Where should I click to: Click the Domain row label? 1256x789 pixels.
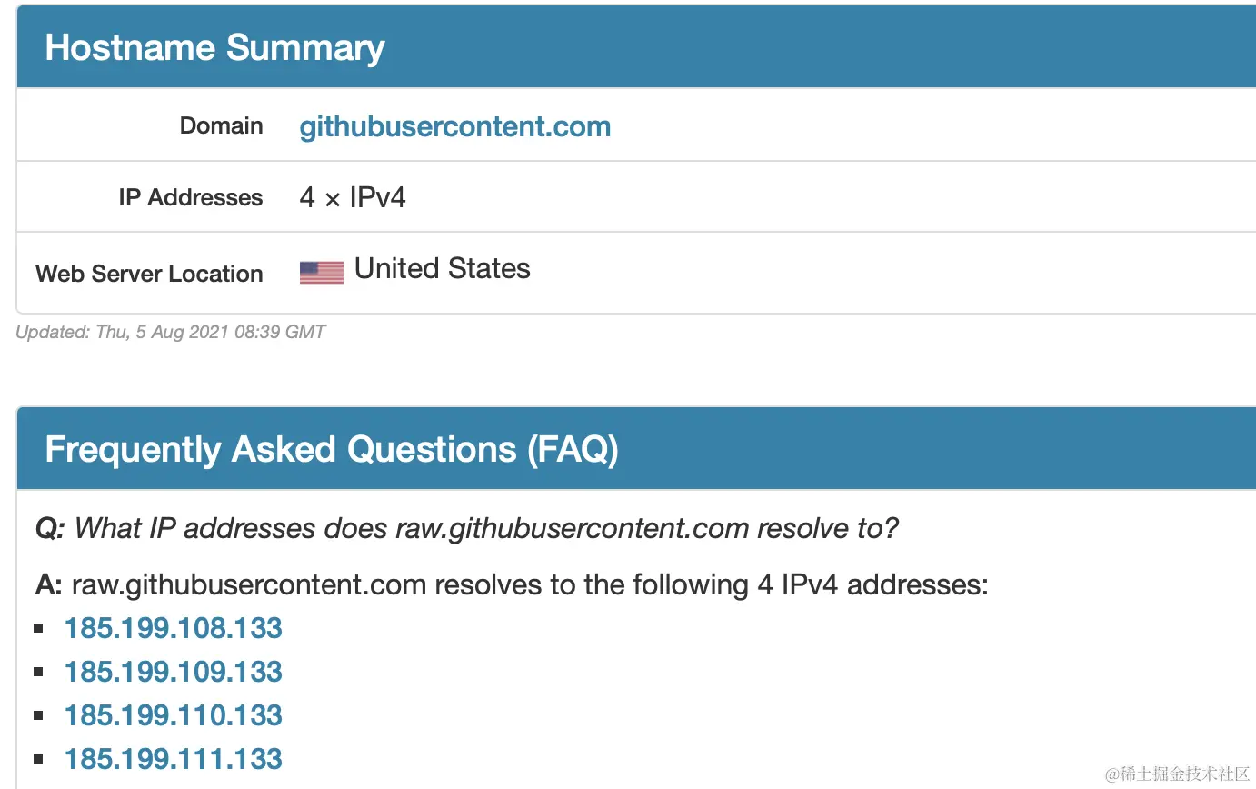coord(221,126)
